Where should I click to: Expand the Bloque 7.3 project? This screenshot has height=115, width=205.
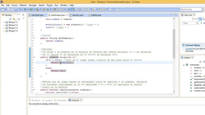(x=4, y=28)
